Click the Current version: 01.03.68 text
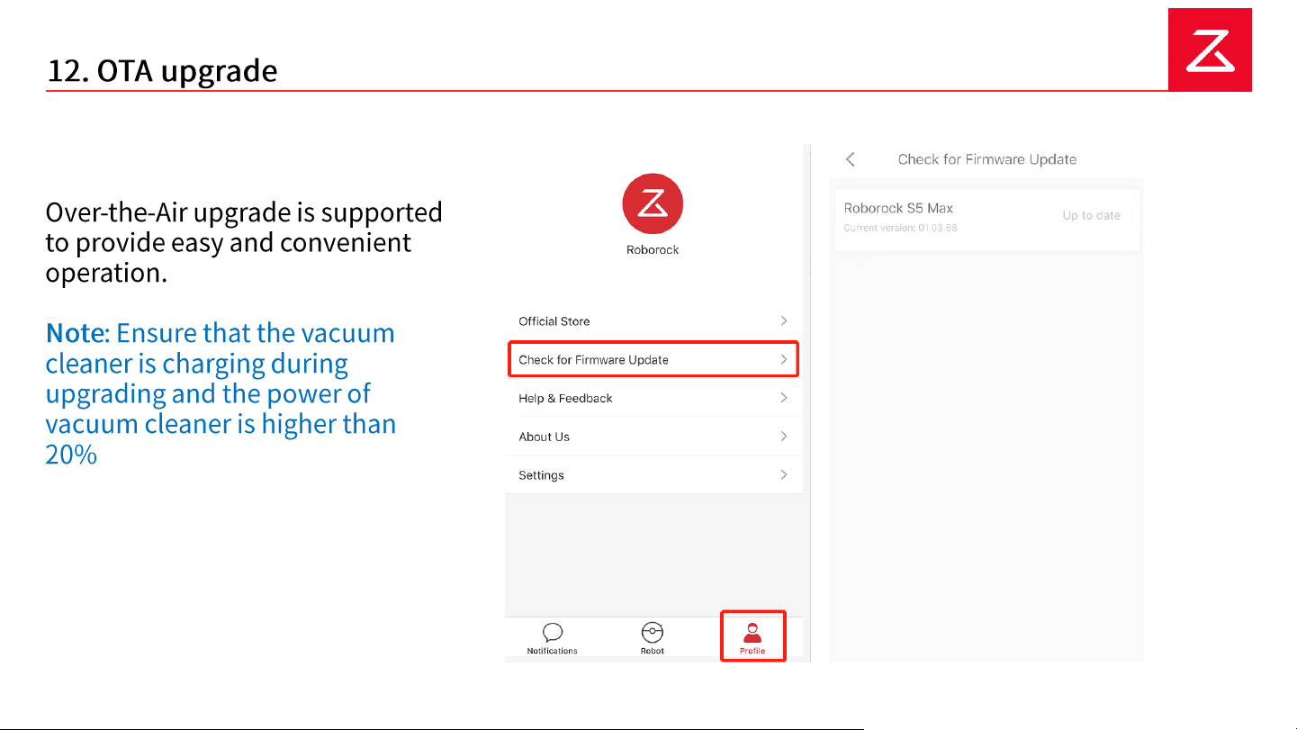The image size is (1297, 730). coord(901,229)
